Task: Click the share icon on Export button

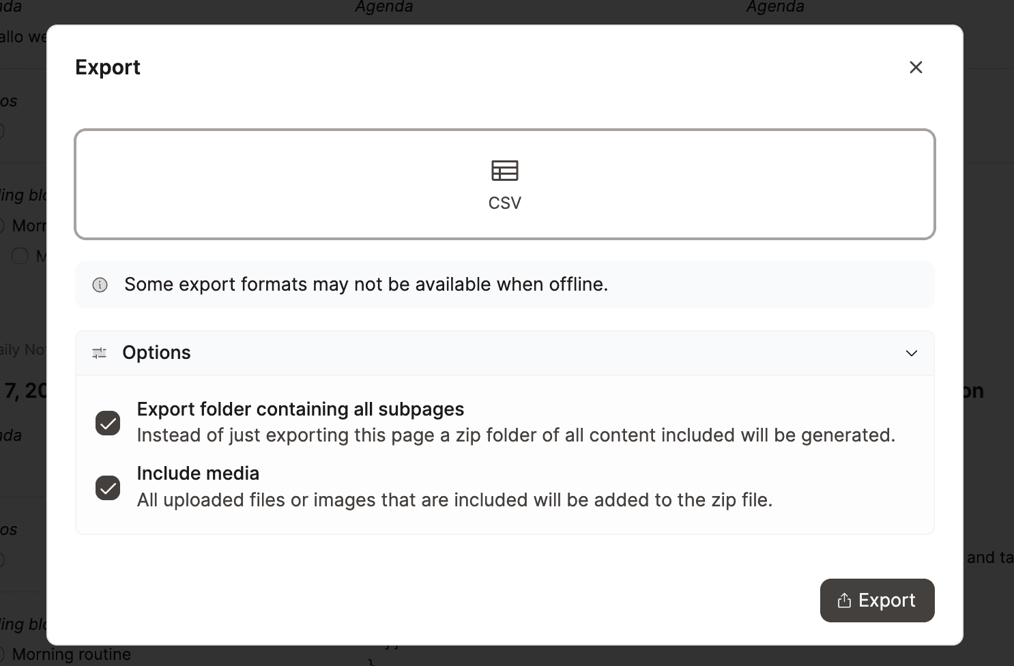Action: tap(844, 600)
